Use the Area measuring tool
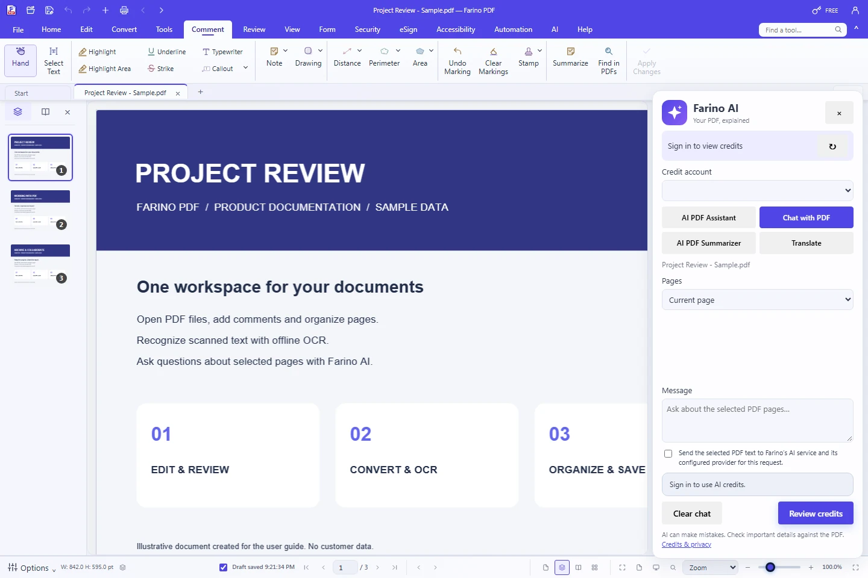 (420, 58)
